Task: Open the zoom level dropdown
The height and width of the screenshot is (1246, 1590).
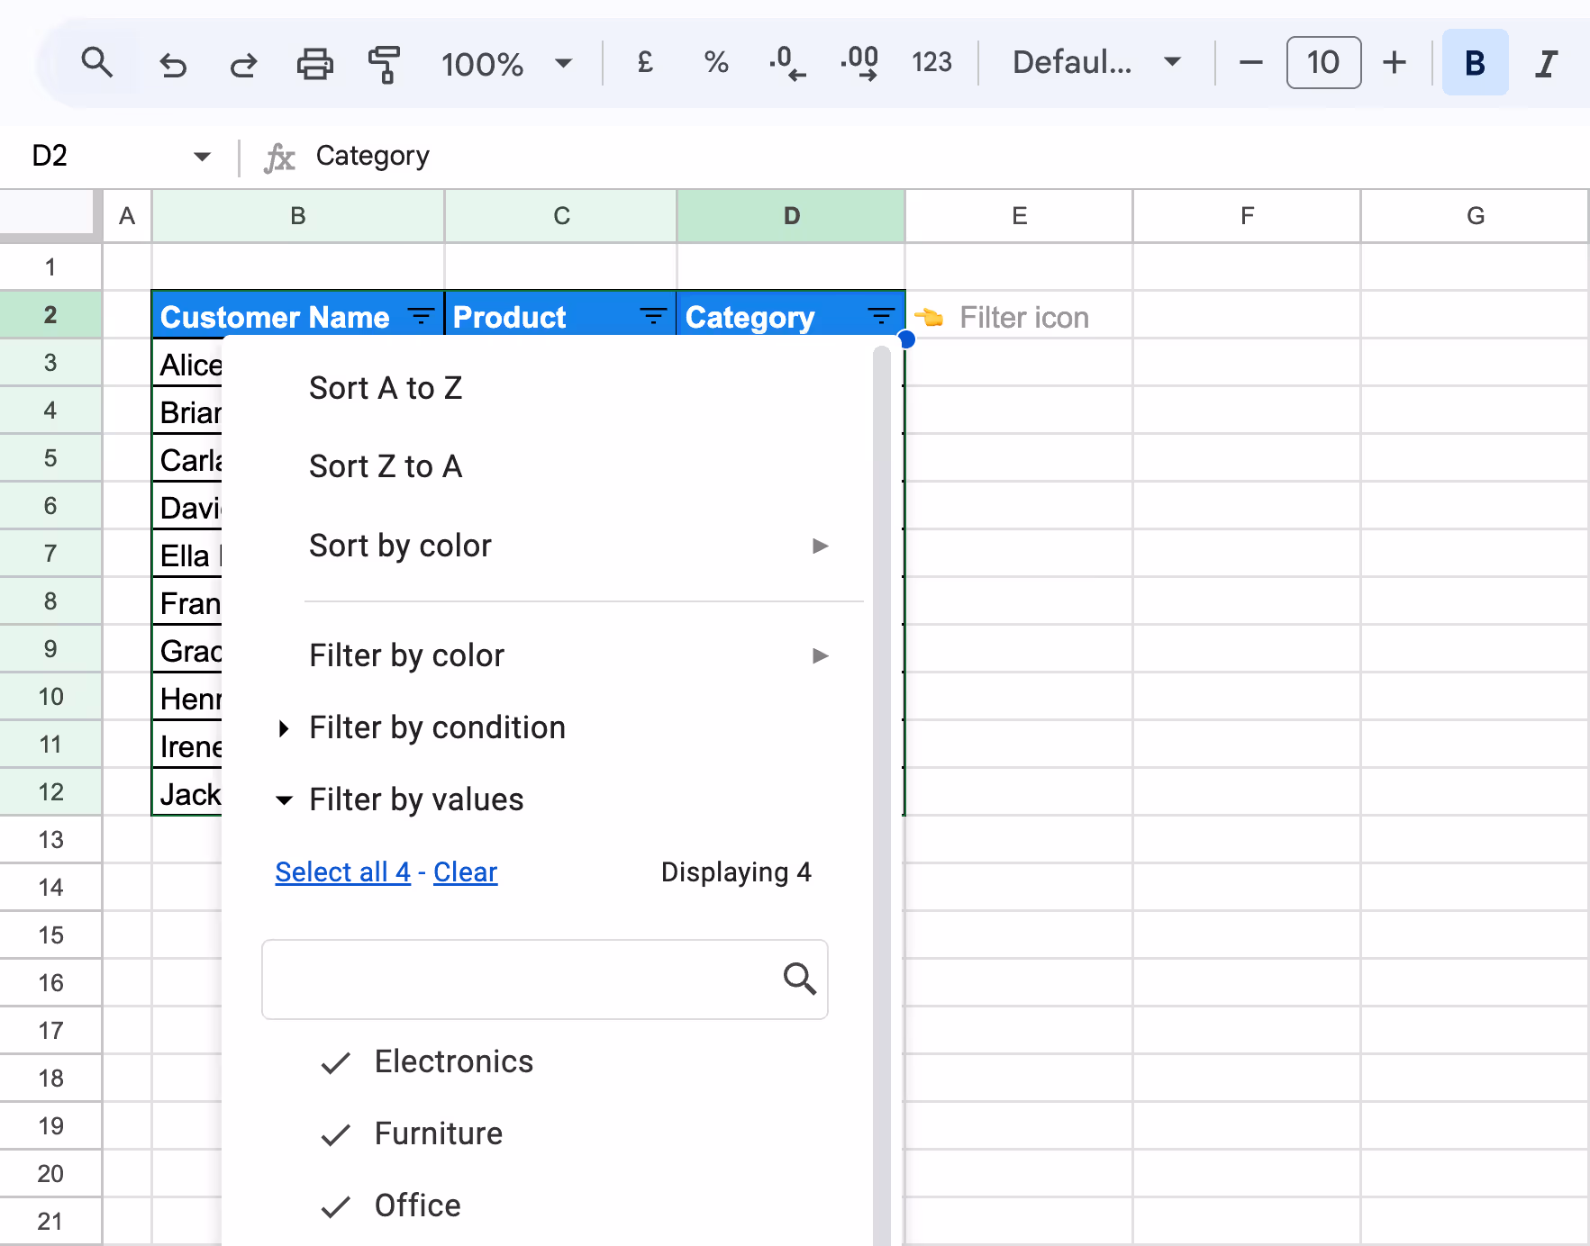Action: [562, 63]
